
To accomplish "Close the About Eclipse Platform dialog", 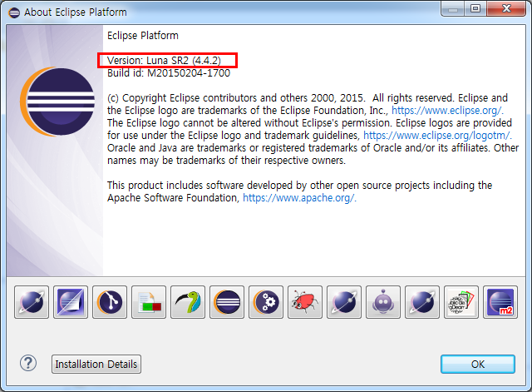I will pyautogui.click(x=506, y=8).
